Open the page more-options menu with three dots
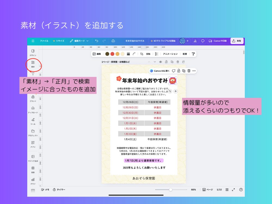The width and height of the screenshot is (272, 204). pos(194,71)
